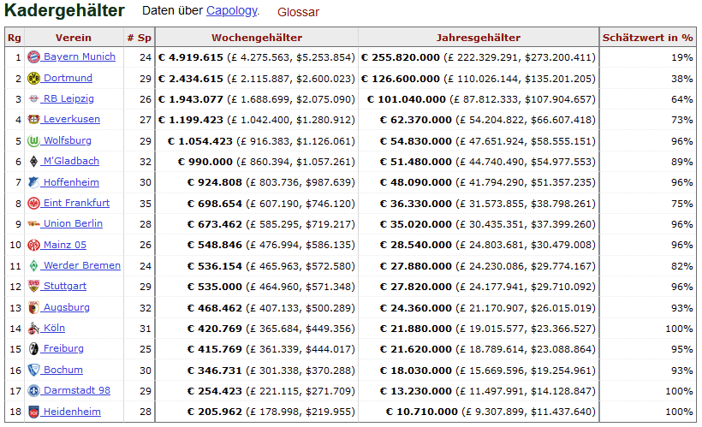
Task: Open the Glossar link
Action: 298,12
